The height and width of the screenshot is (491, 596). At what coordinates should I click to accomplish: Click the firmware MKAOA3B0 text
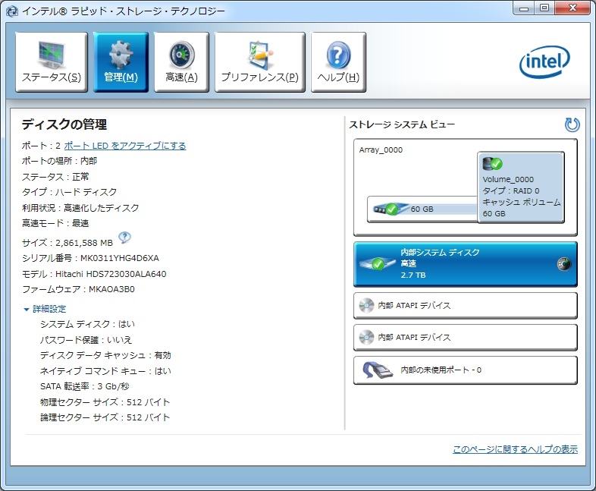point(111,289)
